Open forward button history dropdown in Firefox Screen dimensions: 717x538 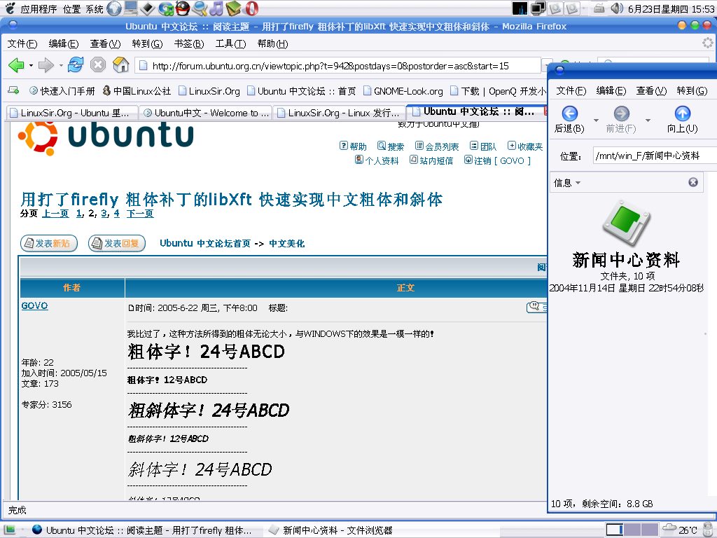point(61,65)
